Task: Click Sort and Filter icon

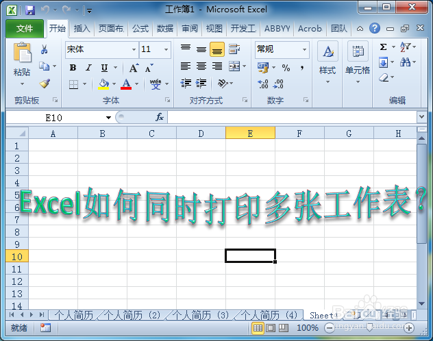Action: (x=406, y=47)
